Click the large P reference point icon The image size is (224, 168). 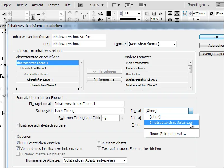point(84,17)
